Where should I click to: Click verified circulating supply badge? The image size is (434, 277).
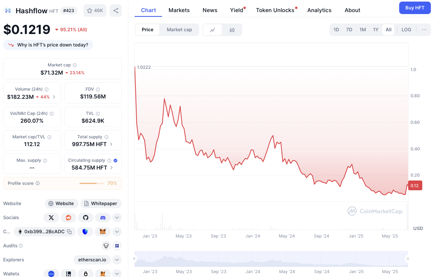[x=115, y=161]
